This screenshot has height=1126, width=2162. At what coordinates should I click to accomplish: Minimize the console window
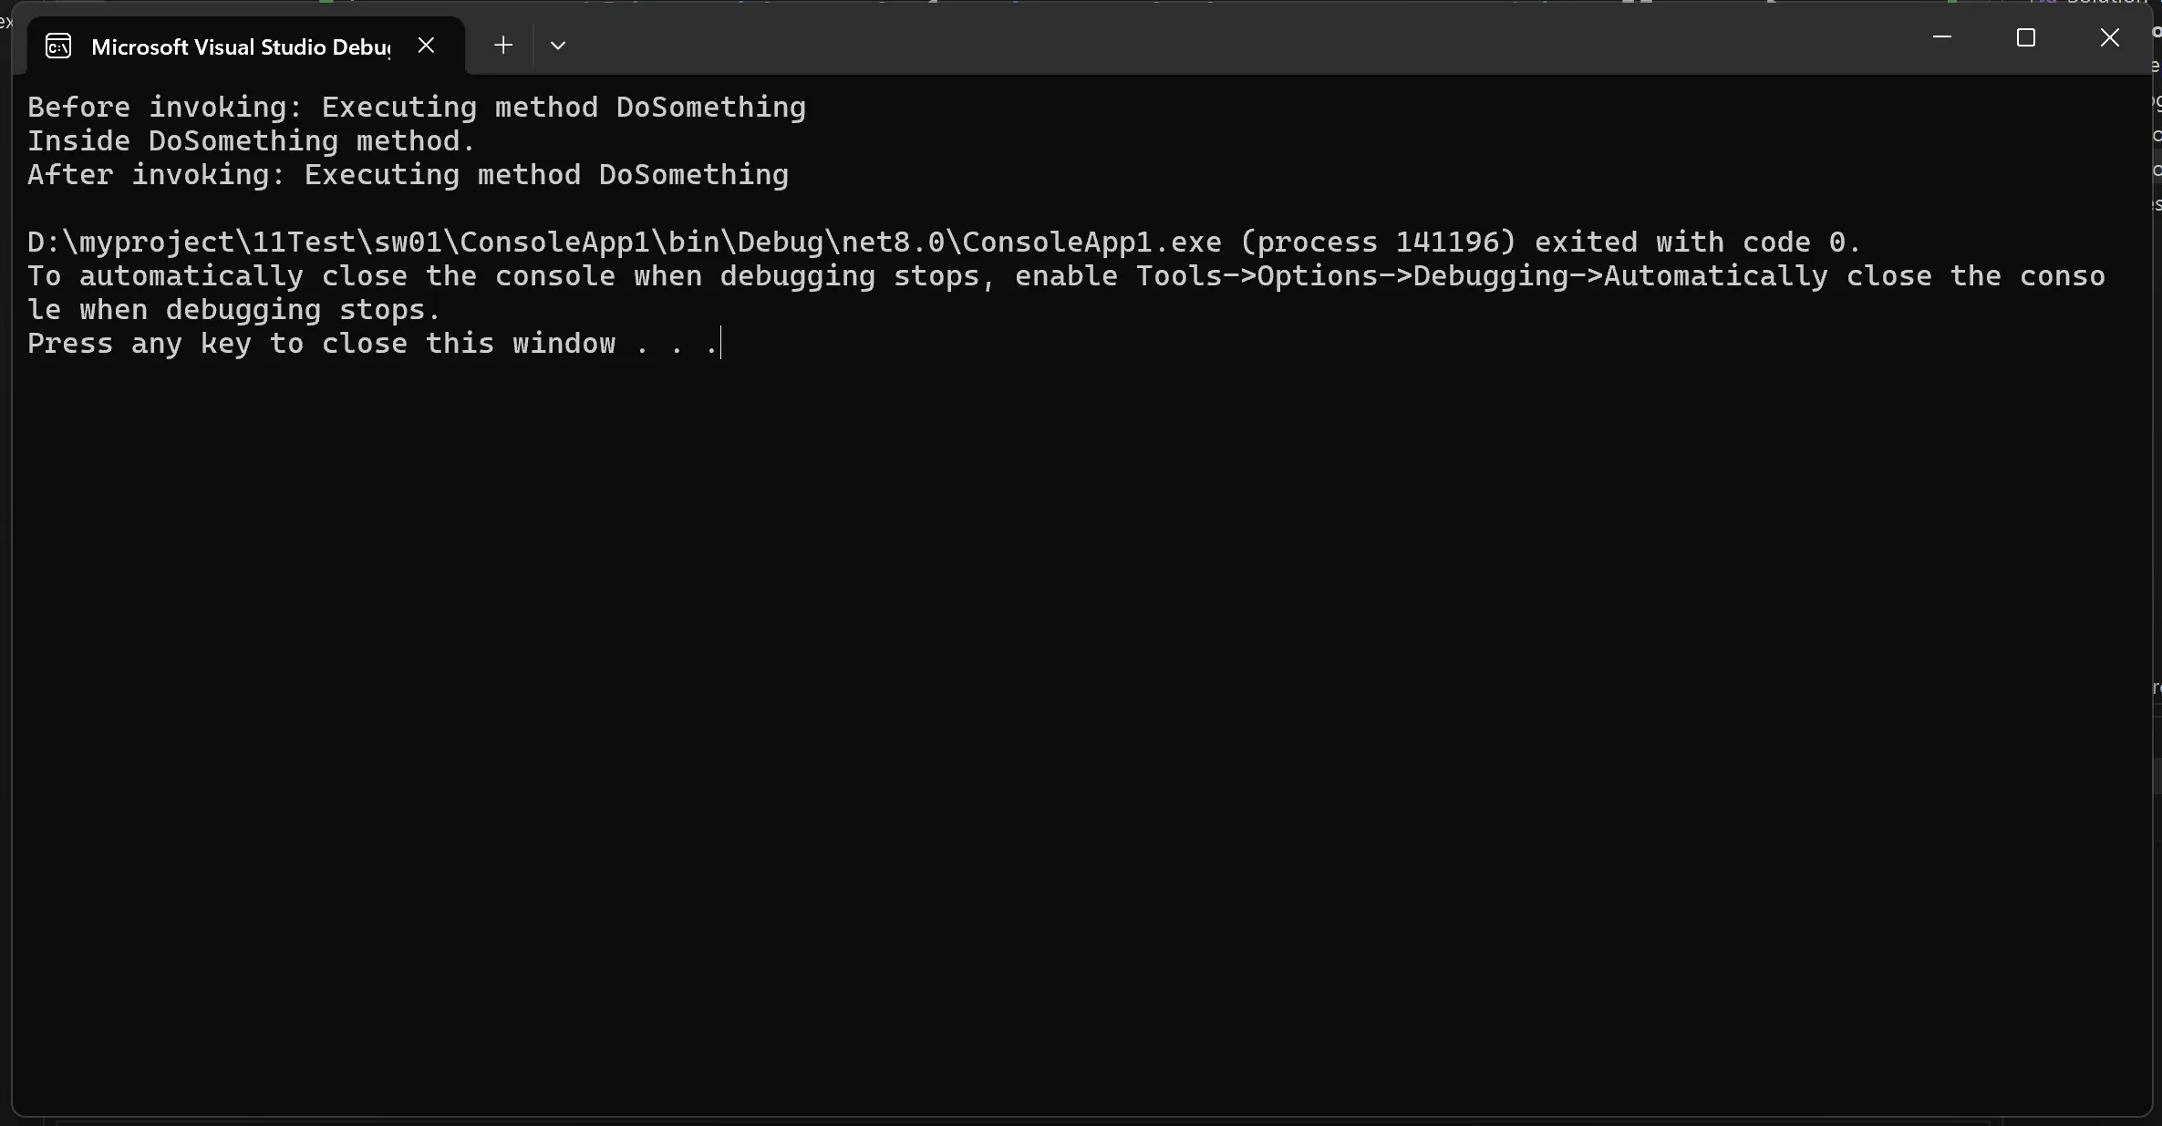1941,37
